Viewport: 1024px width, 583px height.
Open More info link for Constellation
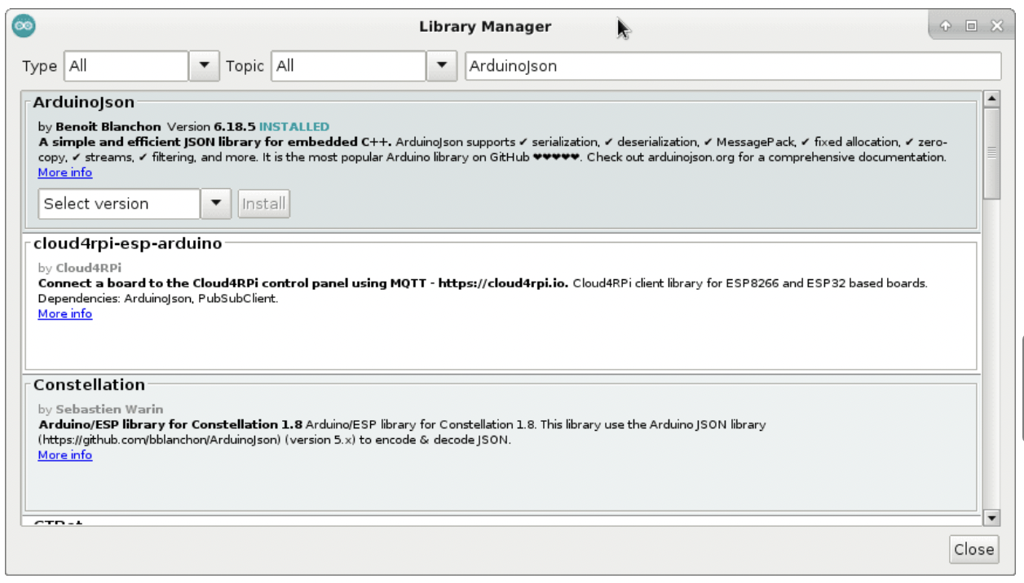[x=65, y=455]
